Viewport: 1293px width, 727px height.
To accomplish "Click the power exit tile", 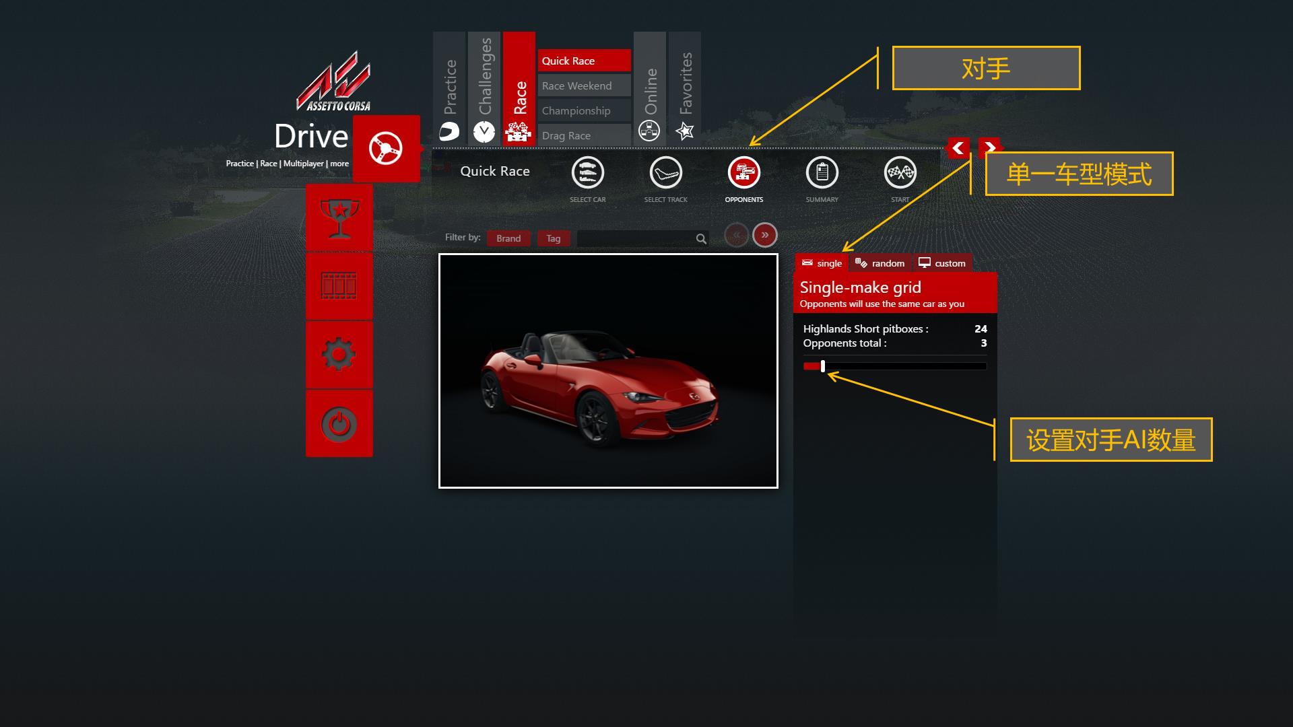I will click(339, 423).
